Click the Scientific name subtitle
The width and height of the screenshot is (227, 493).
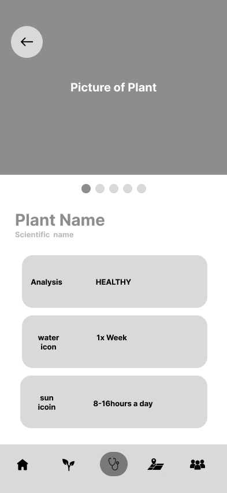[44, 234]
